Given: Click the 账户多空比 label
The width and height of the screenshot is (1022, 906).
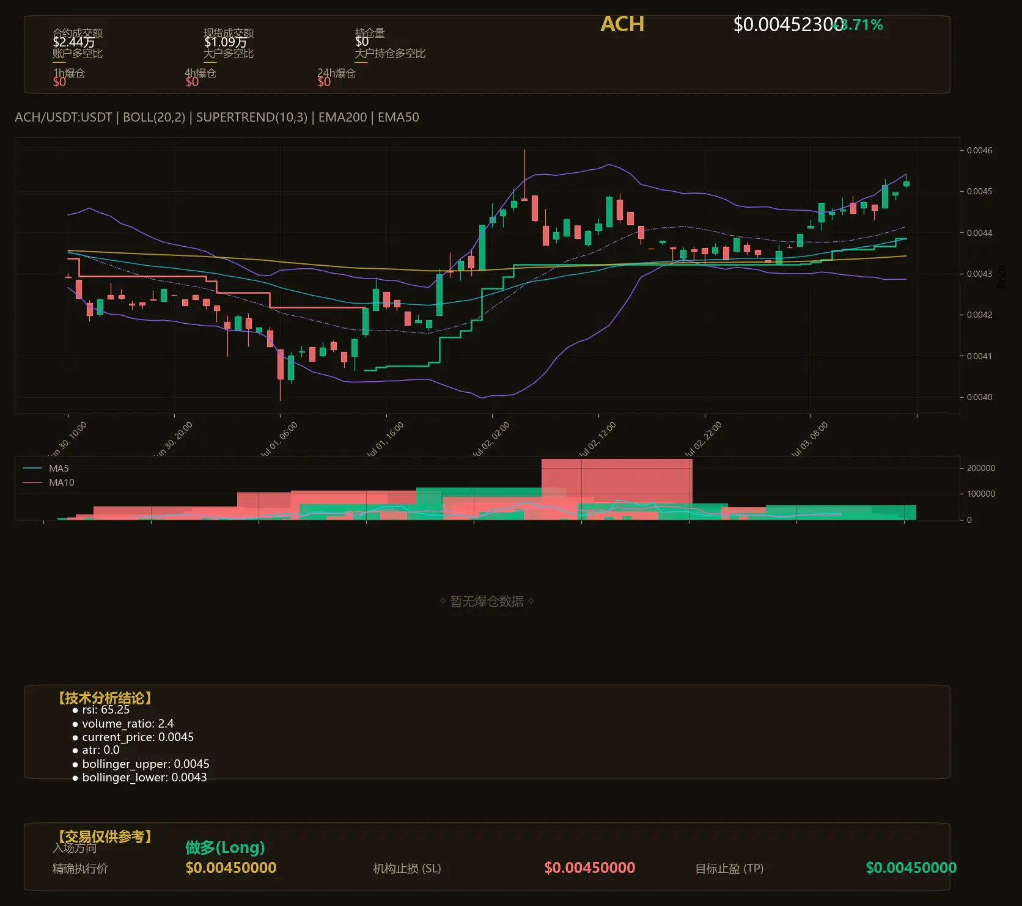Looking at the screenshot, I should (78, 53).
